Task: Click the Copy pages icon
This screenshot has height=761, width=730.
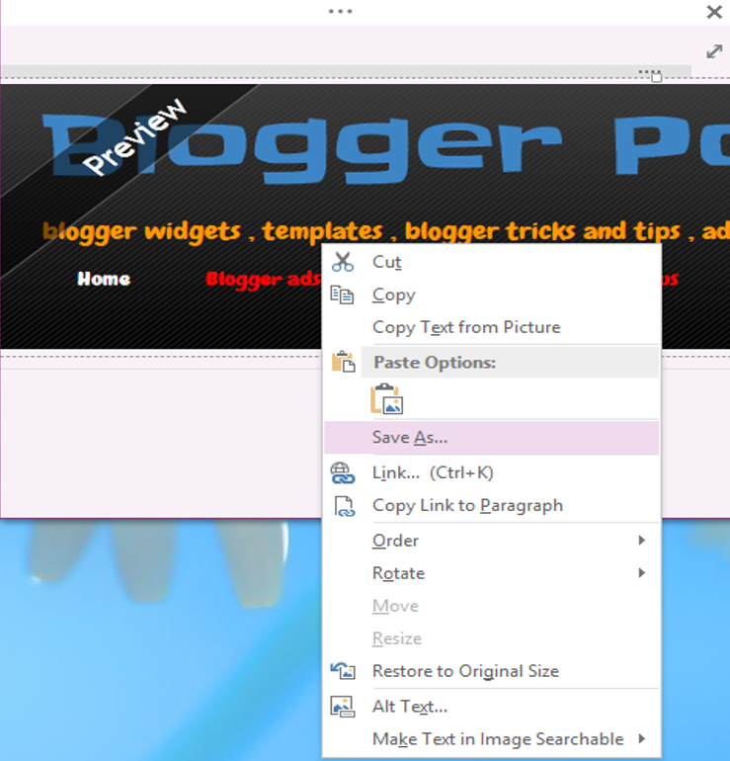Action: point(342,295)
